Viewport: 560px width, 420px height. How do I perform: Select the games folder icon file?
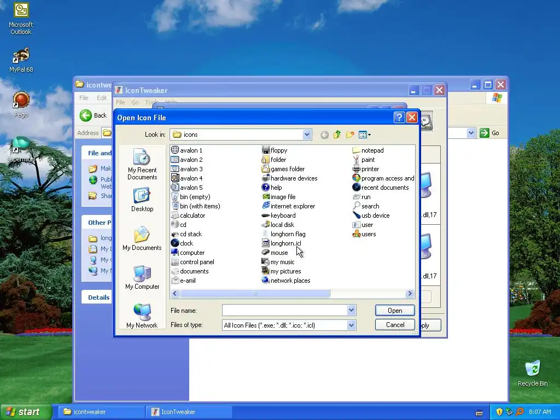[x=283, y=169]
